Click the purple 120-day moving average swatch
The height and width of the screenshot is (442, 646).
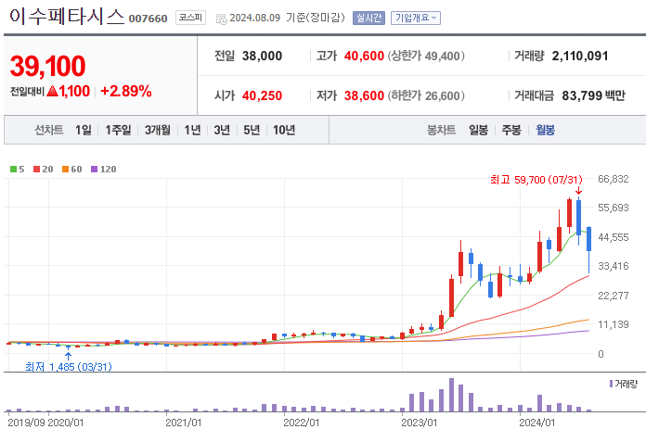(95, 169)
